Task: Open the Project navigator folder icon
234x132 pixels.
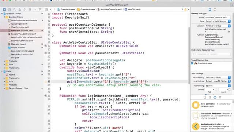Action: point(4,10)
